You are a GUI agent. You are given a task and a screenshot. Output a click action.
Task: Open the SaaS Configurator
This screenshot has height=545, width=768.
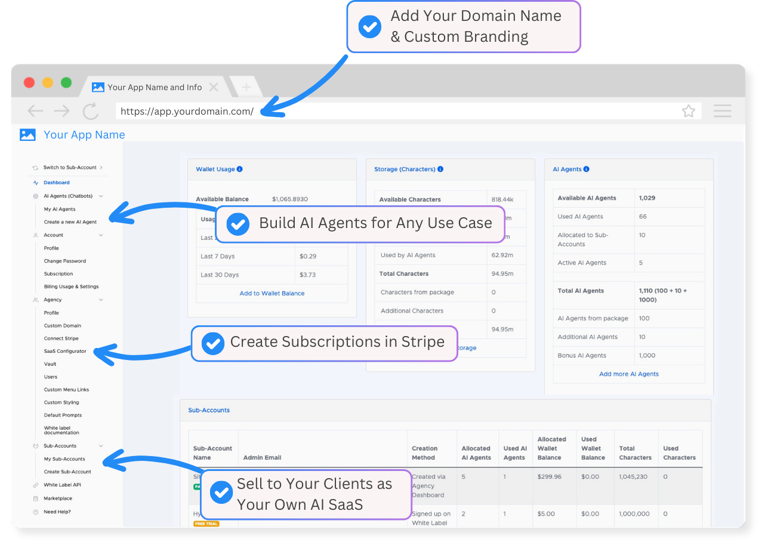click(x=65, y=352)
